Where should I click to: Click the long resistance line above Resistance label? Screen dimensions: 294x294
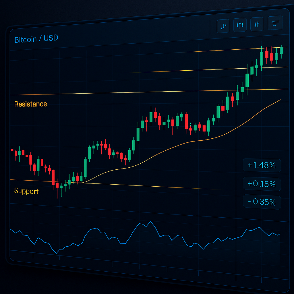pyautogui.click(x=149, y=92)
